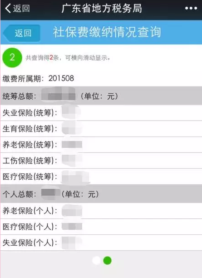
Task: Tap the 养老保险(统筹) row
Action: [x=101, y=145]
